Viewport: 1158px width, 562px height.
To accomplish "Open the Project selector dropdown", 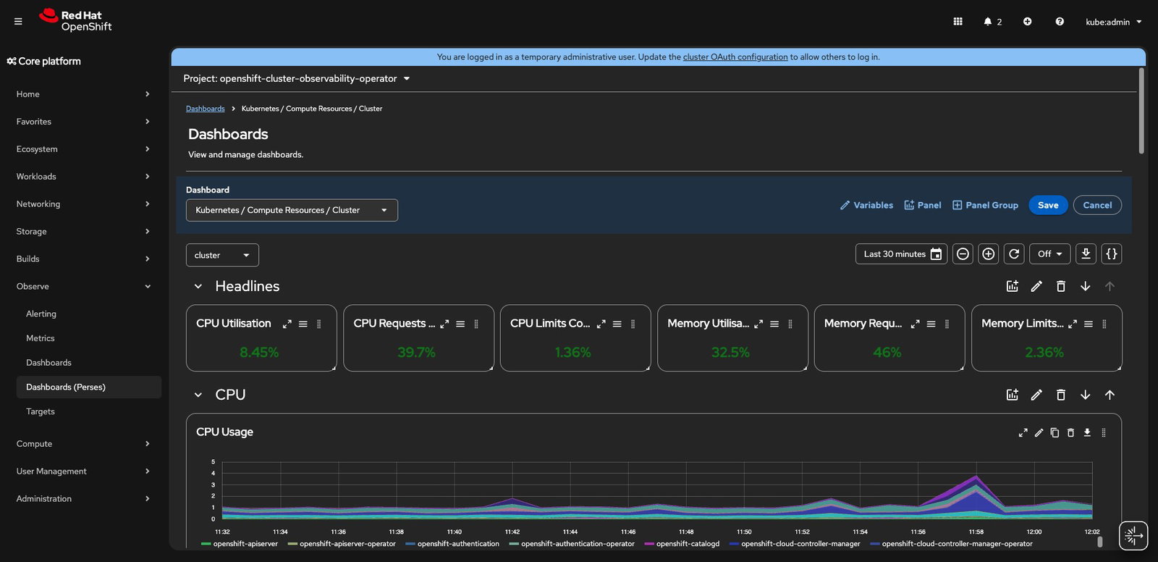I will click(297, 78).
